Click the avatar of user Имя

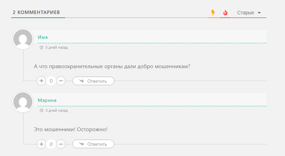(x=23, y=39)
